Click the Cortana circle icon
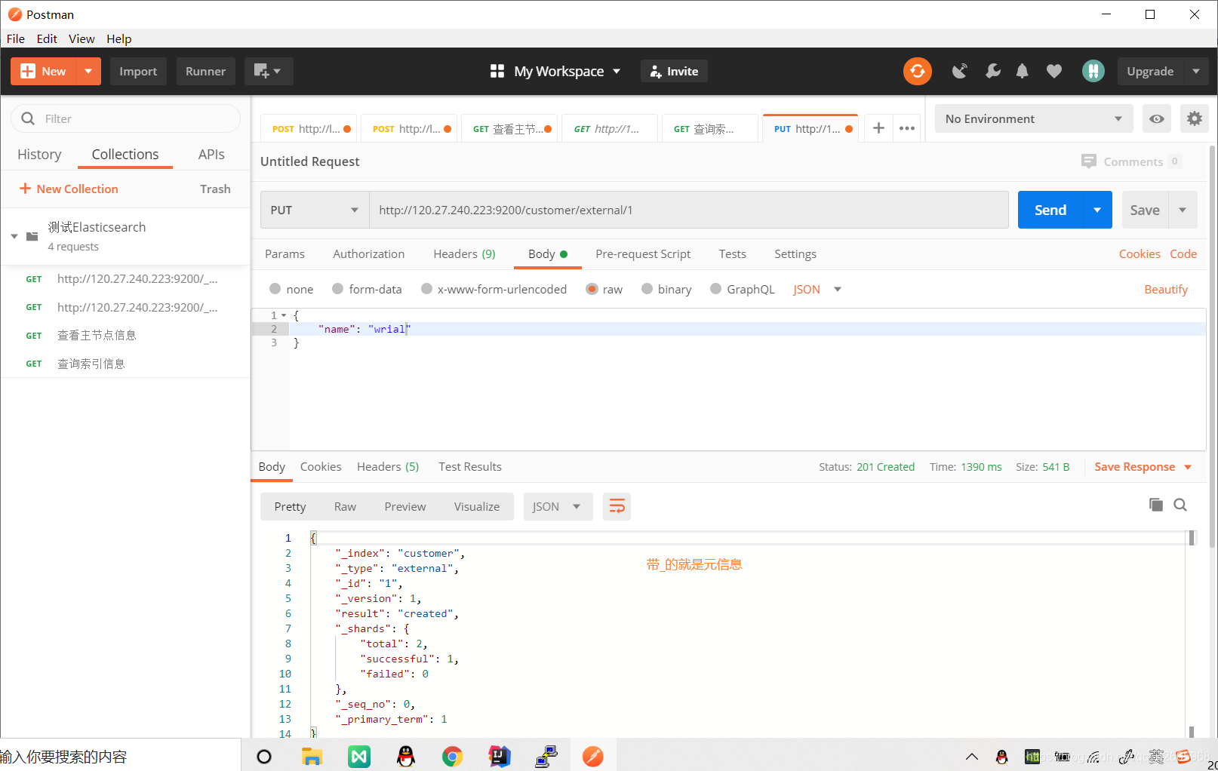The image size is (1218, 771). point(264,757)
